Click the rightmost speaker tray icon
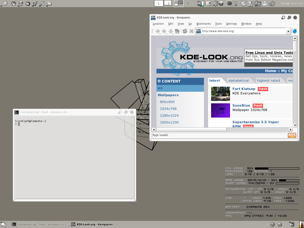Image resolution: width=304 pixels, height=228 pixels. 272,4
